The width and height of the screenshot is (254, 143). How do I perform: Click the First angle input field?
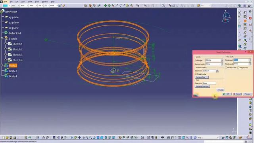coord(213,60)
